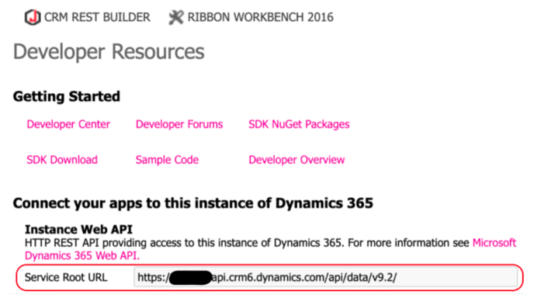
Task: Click the Instance Web API heading
Action: pyautogui.click(x=78, y=230)
